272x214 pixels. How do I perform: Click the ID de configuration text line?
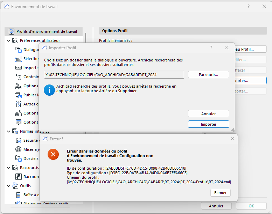pos(126,168)
